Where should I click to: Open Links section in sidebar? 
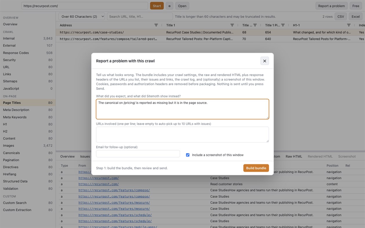pos(28,74)
